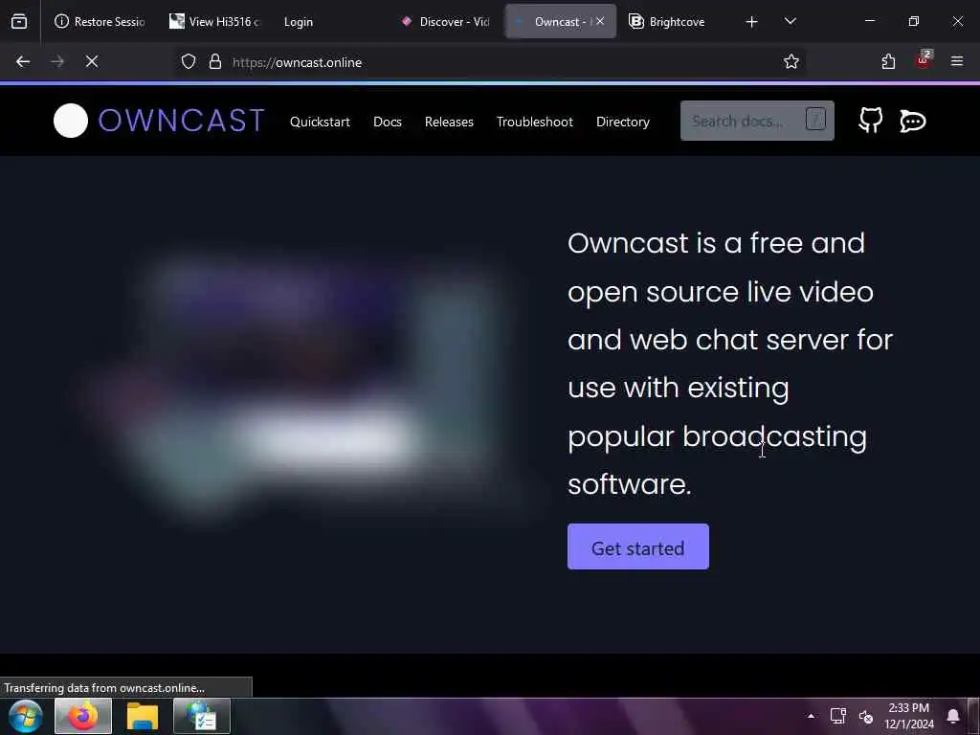Switch to the Discover - Vid tab
The width and height of the screenshot is (980, 735).
(446, 21)
